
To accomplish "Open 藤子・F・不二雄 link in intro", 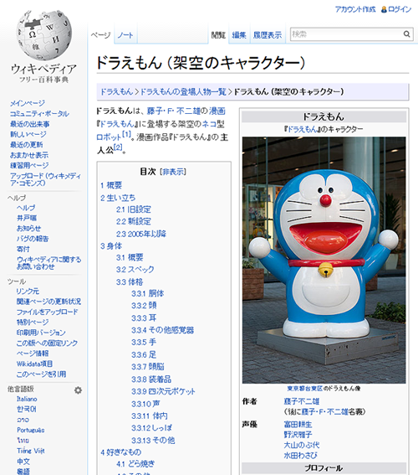I will 174,111.
